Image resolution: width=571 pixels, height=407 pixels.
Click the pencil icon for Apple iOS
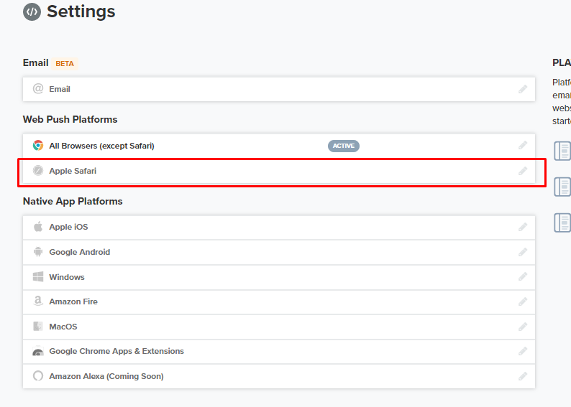(x=523, y=228)
